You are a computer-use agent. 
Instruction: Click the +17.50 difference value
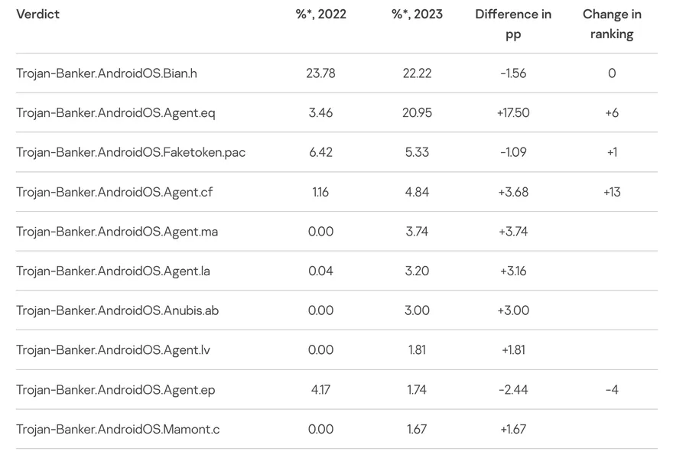(x=513, y=112)
